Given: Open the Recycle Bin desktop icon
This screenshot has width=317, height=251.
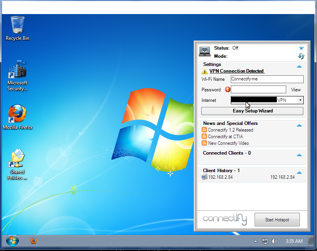Looking at the screenshot, I should point(18,28).
